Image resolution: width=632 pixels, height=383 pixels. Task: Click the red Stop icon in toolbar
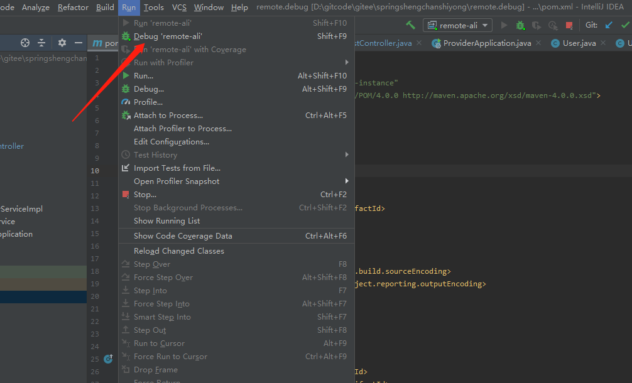(x=569, y=25)
